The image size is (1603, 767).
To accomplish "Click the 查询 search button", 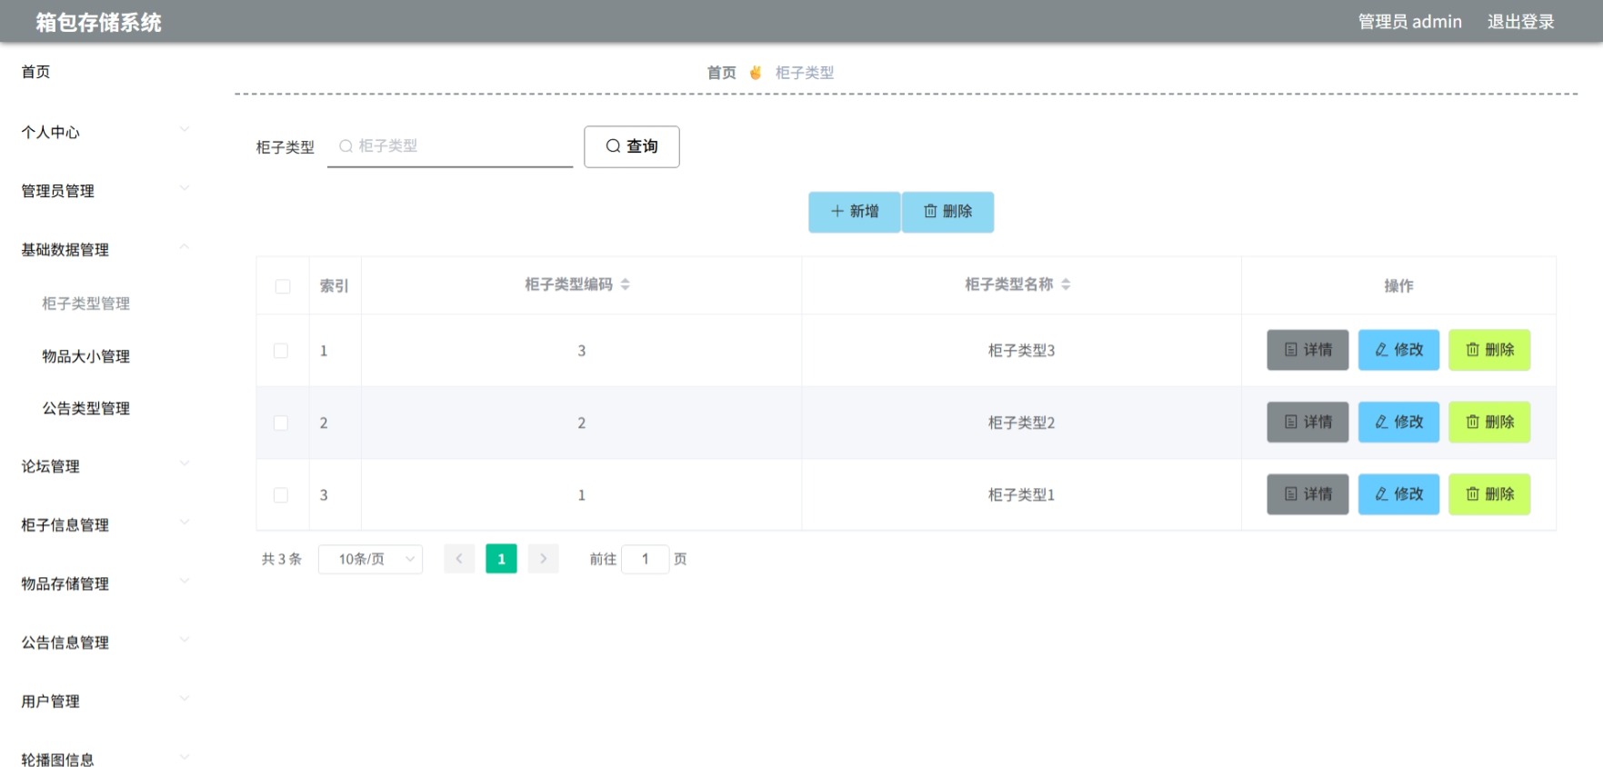I will pyautogui.click(x=632, y=146).
